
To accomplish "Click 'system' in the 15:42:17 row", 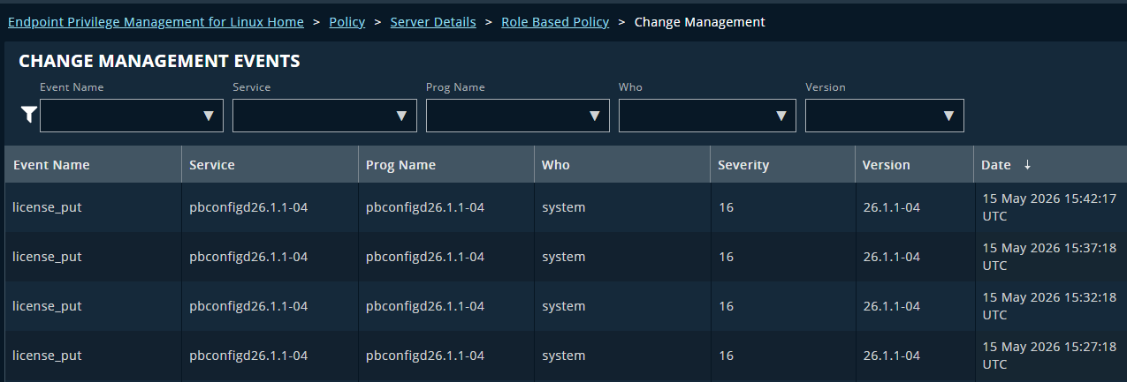I will (563, 207).
